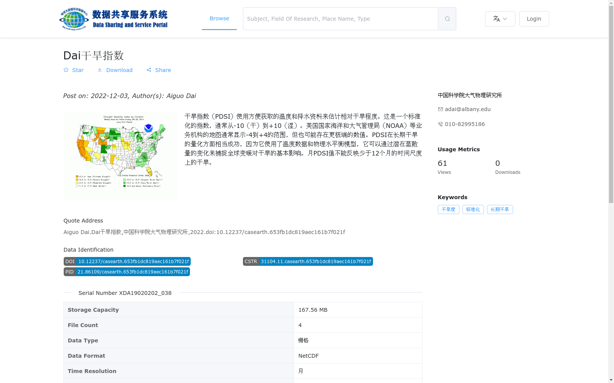Switch to the Browse tab
Screen dimensions: 614x383
tap(219, 18)
